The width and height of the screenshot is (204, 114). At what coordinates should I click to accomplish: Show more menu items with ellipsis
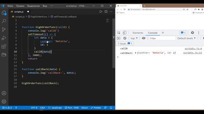(52, 6)
